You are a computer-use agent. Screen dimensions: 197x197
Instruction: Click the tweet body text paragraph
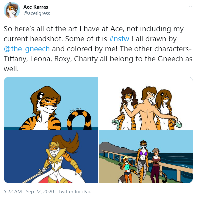pos(98,49)
